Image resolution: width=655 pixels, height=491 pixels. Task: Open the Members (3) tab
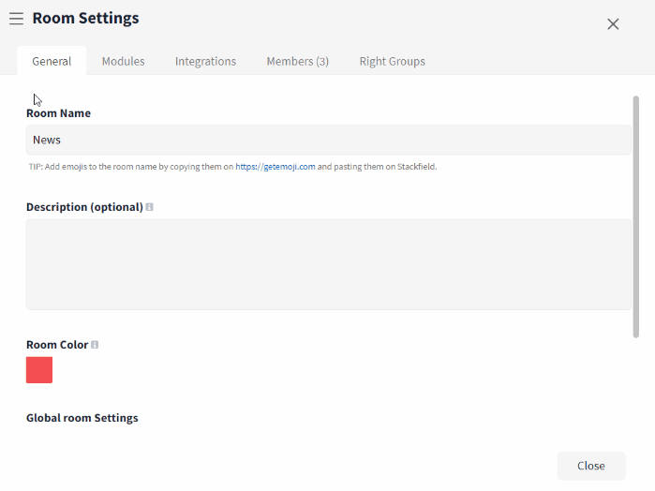tap(298, 62)
